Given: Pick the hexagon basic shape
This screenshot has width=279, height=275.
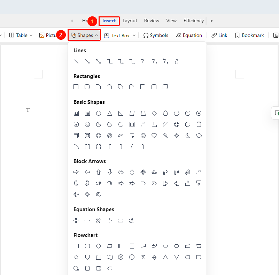Looking at the screenshot, I should [177, 113].
